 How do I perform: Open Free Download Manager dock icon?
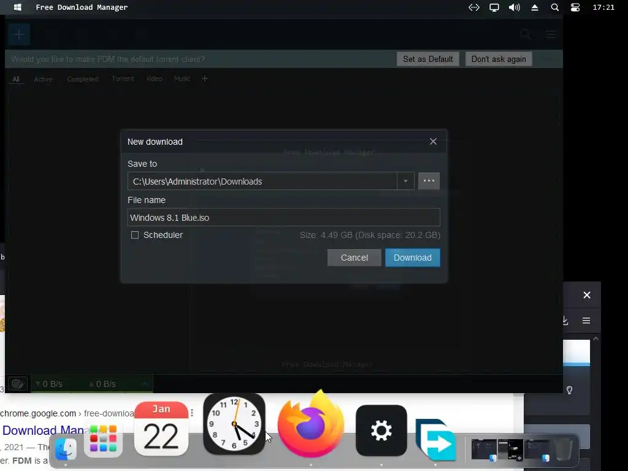[x=436, y=440]
